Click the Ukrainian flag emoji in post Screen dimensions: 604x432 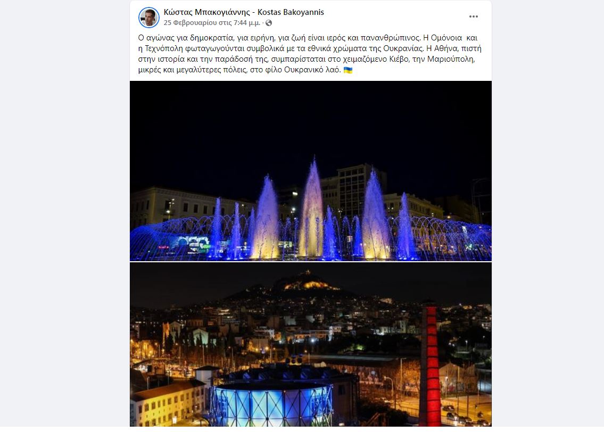pos(348,70)
